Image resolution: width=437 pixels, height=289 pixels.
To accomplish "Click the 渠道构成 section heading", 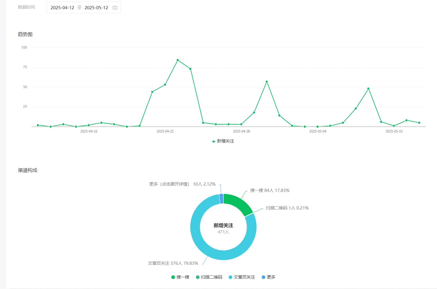I will coord(28,170).
